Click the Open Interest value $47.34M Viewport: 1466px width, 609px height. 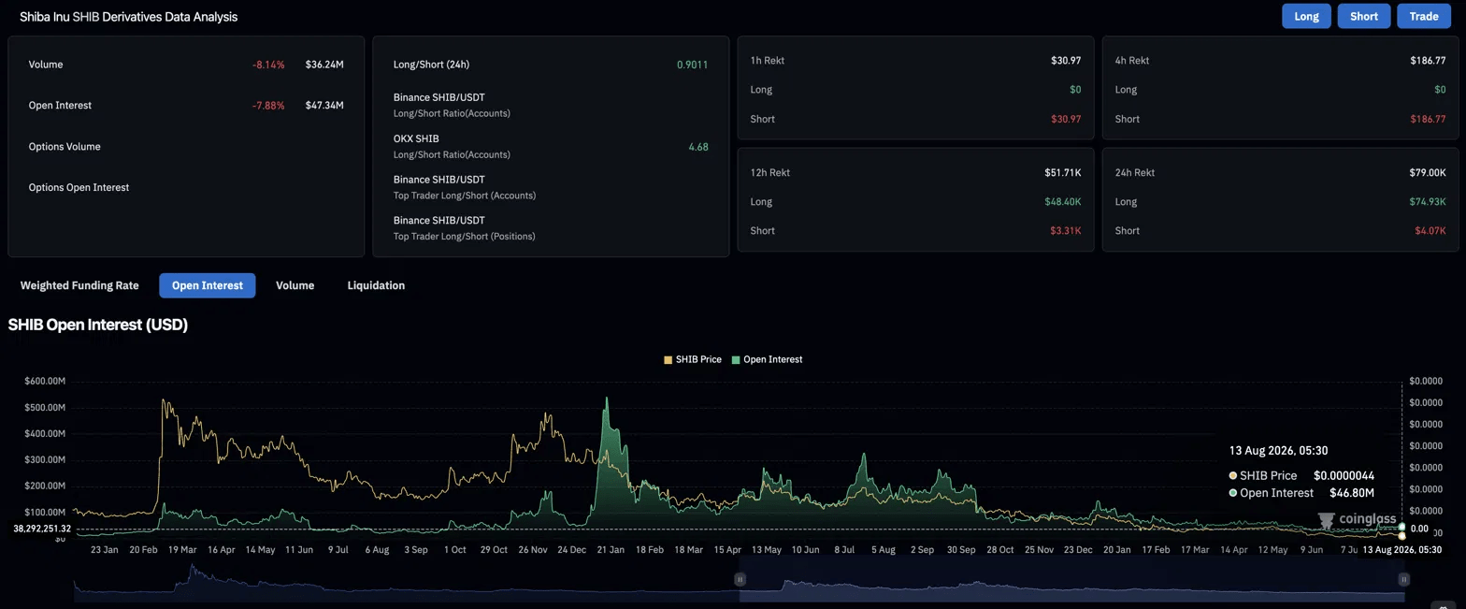tap(324, 106)
